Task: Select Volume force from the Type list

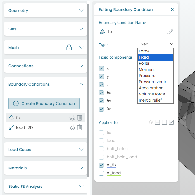Action: pyautogui.click(x=156, y=94)
